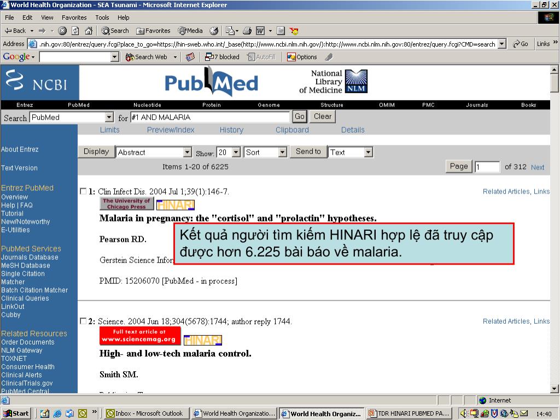Click the PubMed logo banner

point(212,82)
